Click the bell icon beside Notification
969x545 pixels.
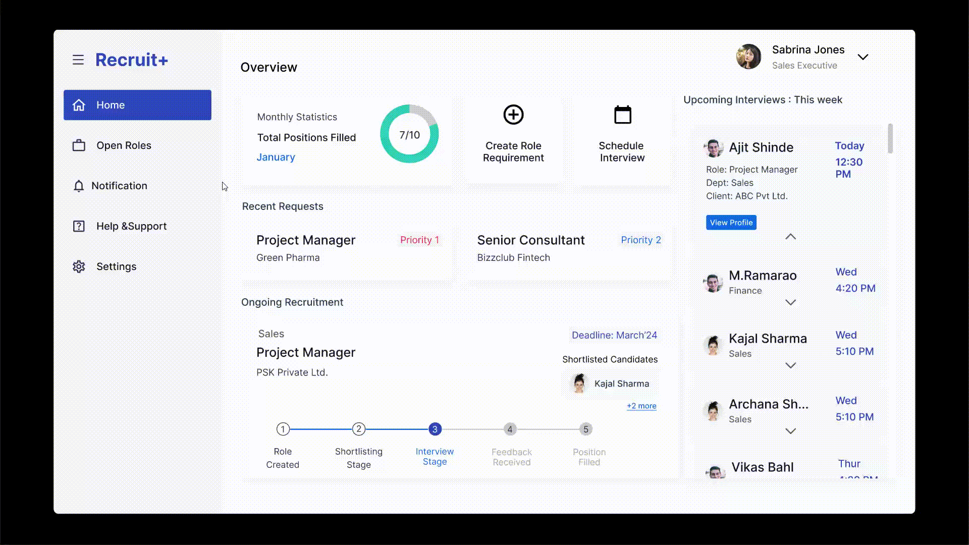click(79, 186)
